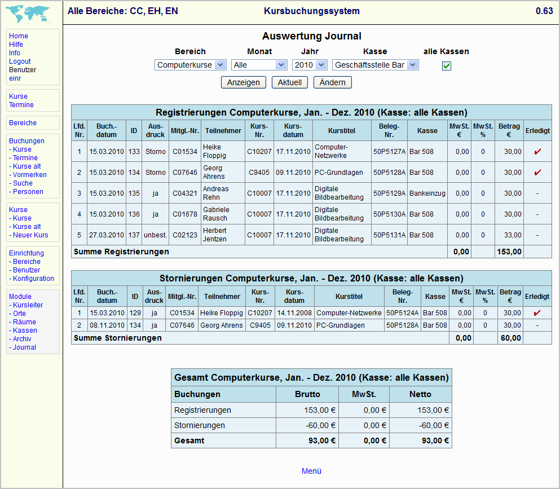Open Benutzer under Einrichtung
The height and width of the screenshot is (489, 560).
tap(27, 270)
